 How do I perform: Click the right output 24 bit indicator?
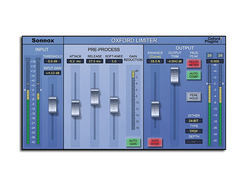pyautogui.click(x=220, y=55)
